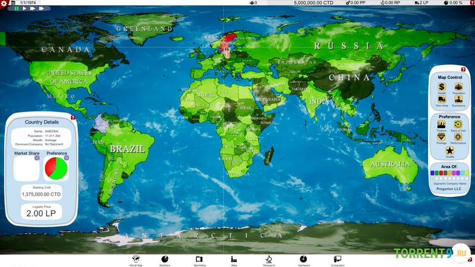Show the Population map overlay

[x=458, y=87]
